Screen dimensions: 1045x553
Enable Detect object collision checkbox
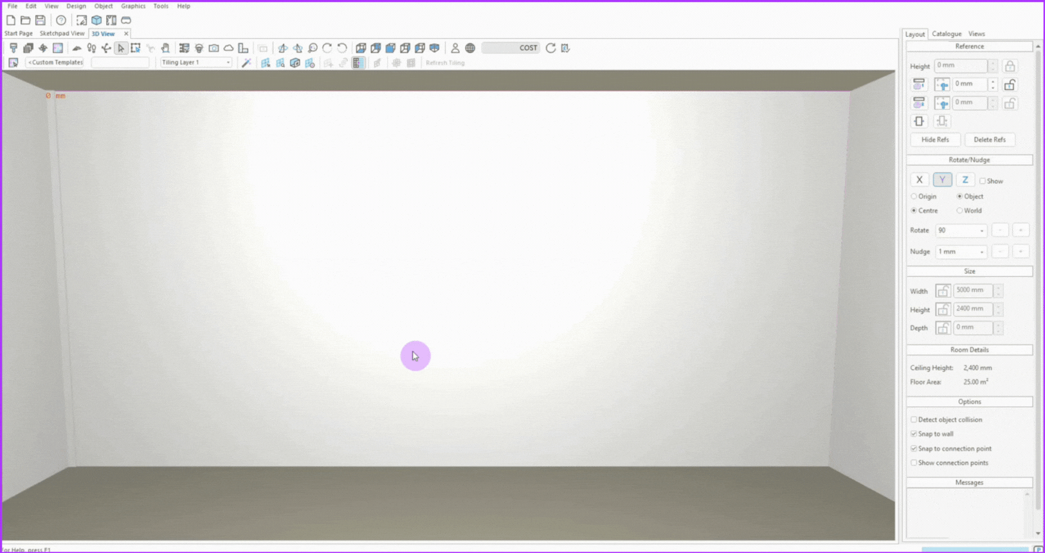[914, 420]
